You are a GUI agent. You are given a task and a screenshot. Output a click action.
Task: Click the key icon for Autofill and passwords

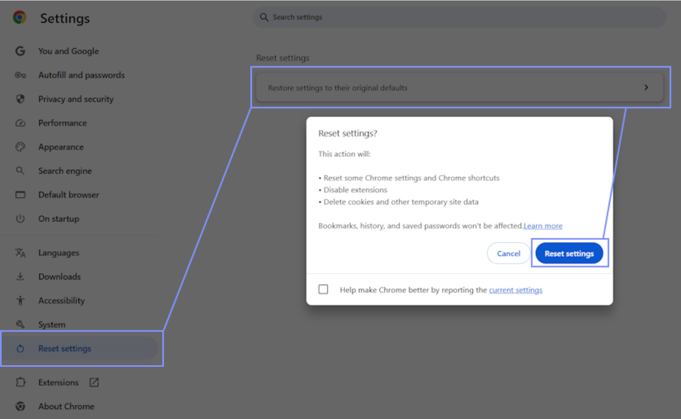(x=20, y=75)
